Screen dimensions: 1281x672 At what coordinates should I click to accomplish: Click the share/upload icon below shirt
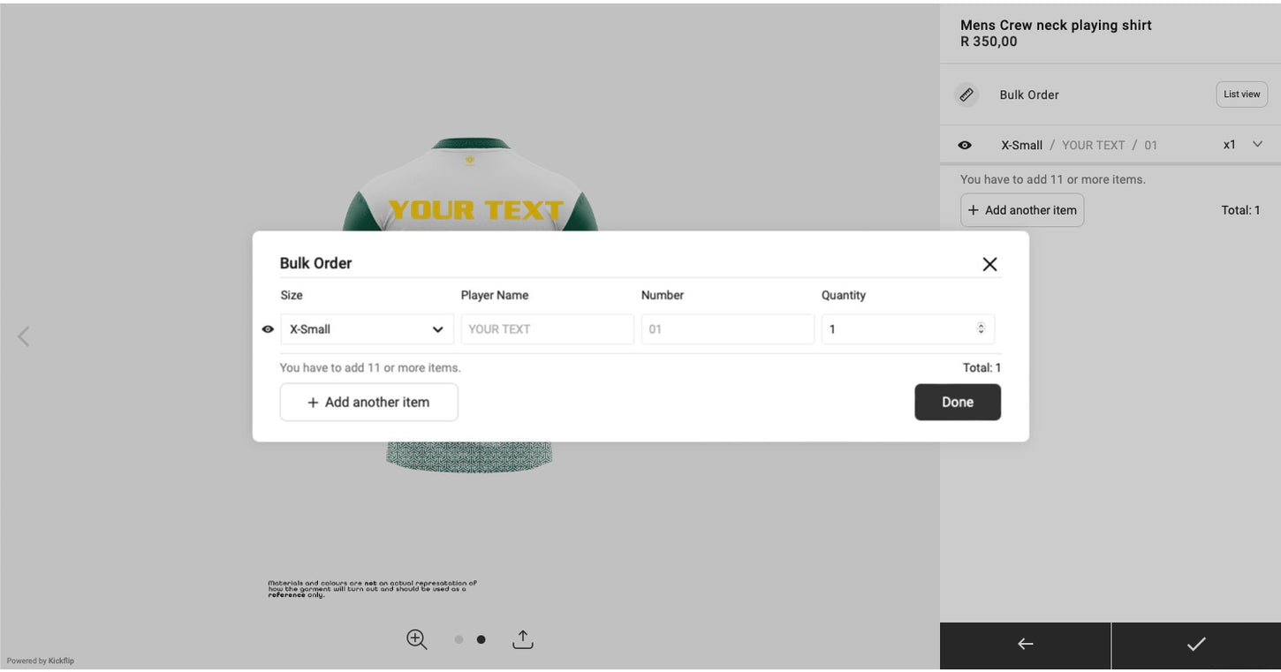pos(523,639)
